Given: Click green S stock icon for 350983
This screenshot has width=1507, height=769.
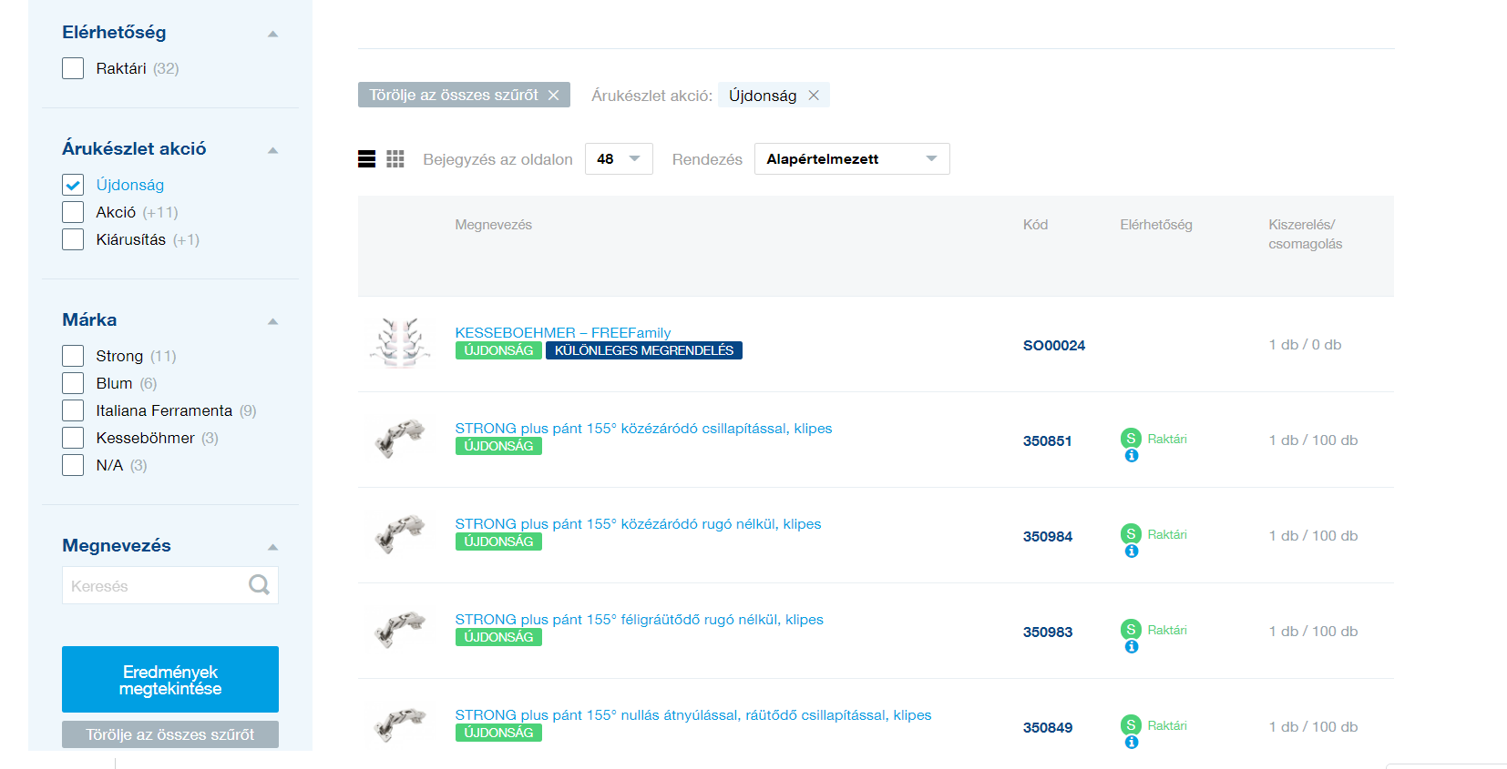Looking at the screenshot, I should [x=1131, y=630].
